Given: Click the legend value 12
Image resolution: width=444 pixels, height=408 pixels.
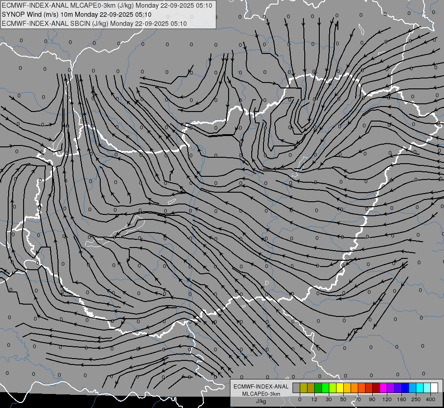Looking at the screenshot, I should (x=314, y=399).
